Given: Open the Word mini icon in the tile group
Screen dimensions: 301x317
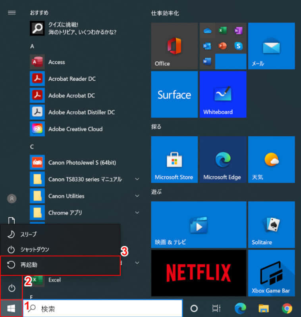Looking at the screenshot, I should 207,61.
